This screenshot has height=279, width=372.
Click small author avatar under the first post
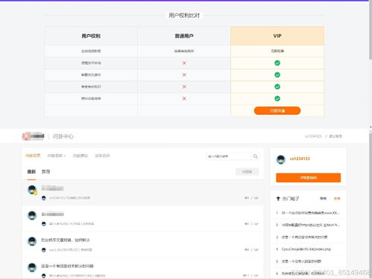(44, 198)
